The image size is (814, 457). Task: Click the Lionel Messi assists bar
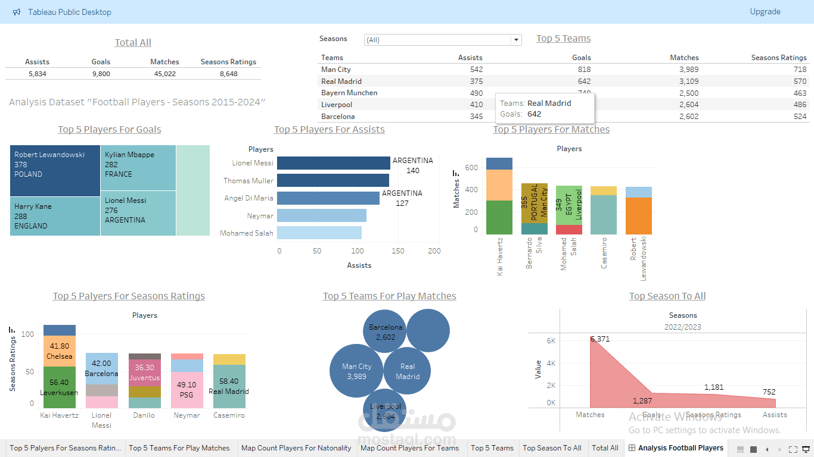click(x=334, y=163)
